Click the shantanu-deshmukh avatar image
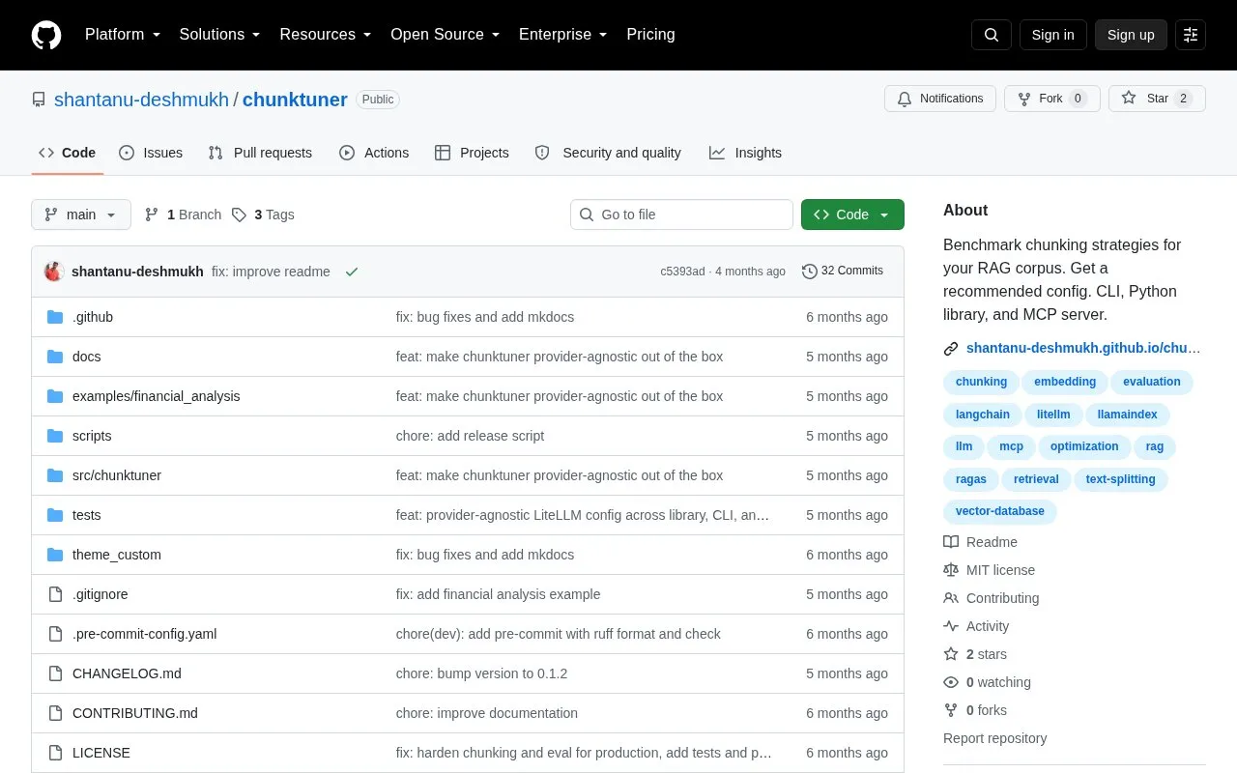 coord(54,272)
